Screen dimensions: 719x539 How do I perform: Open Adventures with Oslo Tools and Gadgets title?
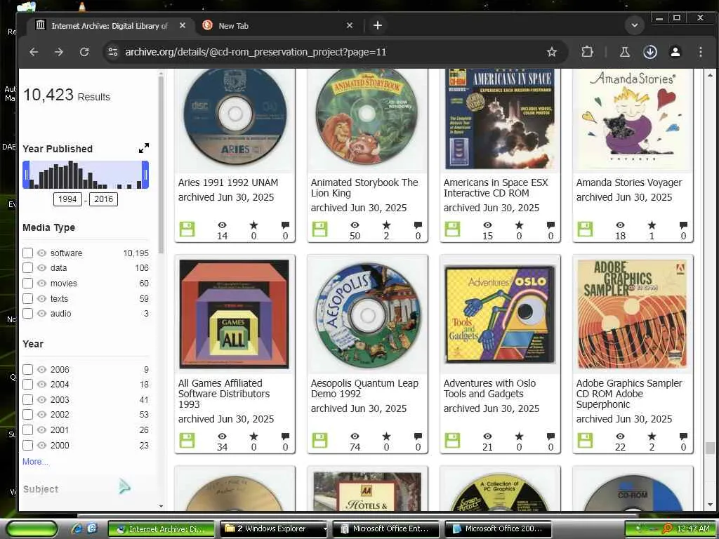tap(489, 389)
